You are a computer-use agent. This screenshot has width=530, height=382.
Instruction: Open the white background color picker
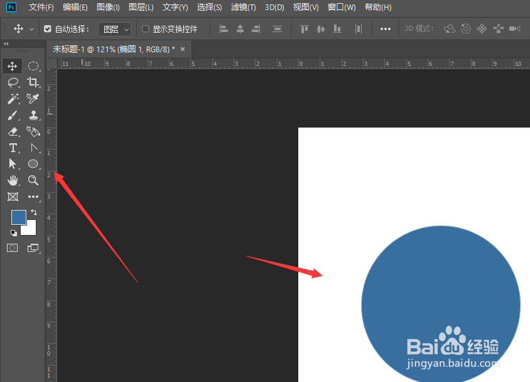pyautogui.click(x=31, y=230)
